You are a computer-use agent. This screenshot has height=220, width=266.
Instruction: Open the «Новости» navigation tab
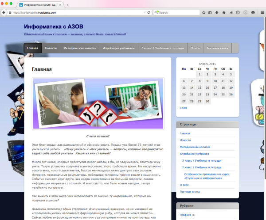pyautogui.click(x=51, y=48)
